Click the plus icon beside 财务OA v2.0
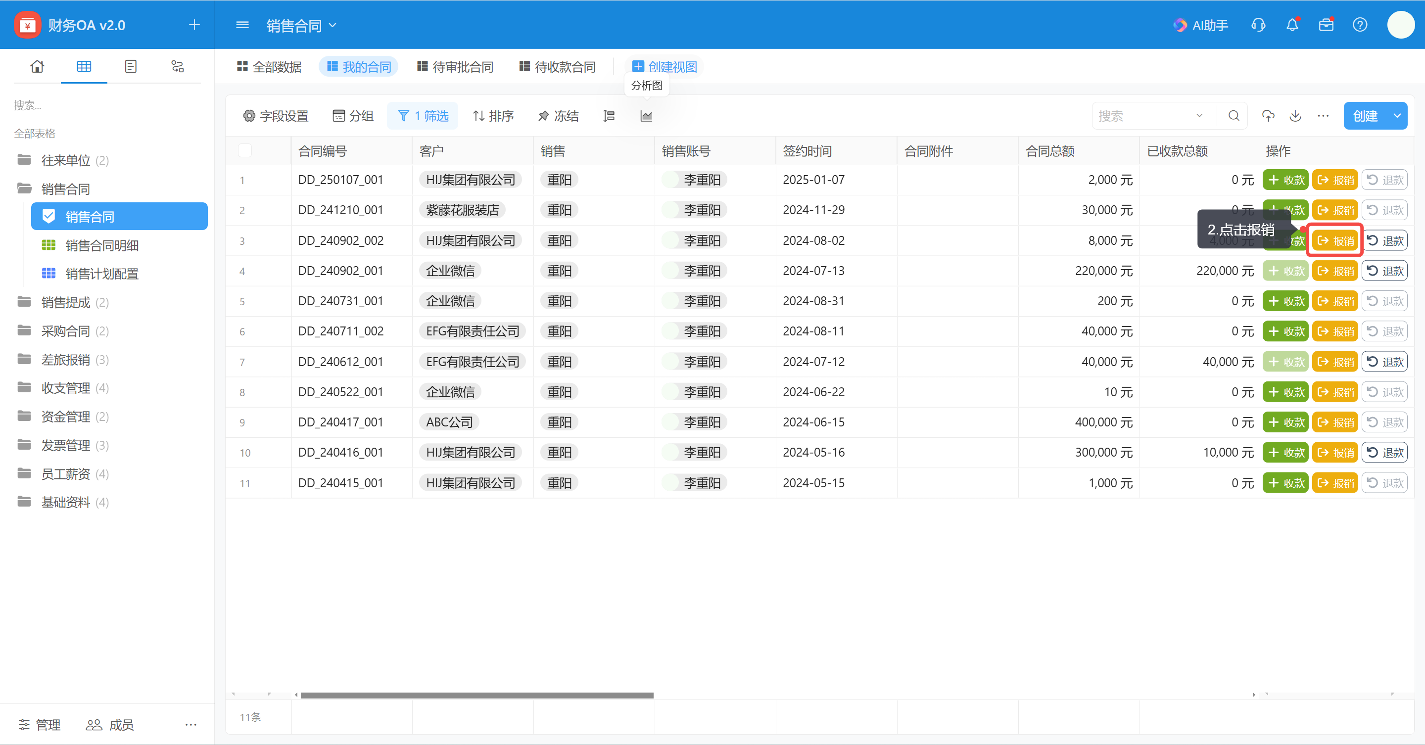Screen dimensions: 1425x745 click(194, 25)
